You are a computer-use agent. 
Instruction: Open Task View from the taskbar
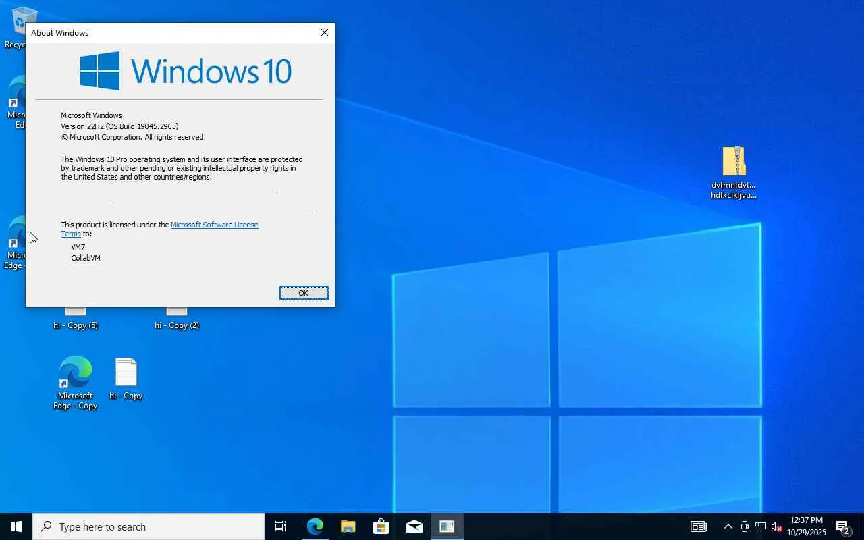[281, 526]
